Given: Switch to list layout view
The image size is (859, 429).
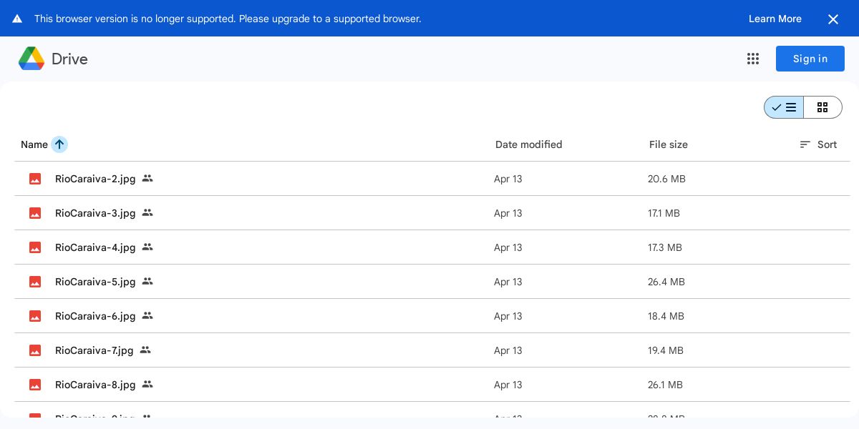Looking at the screenshot, I should click(x=785, y=107).
